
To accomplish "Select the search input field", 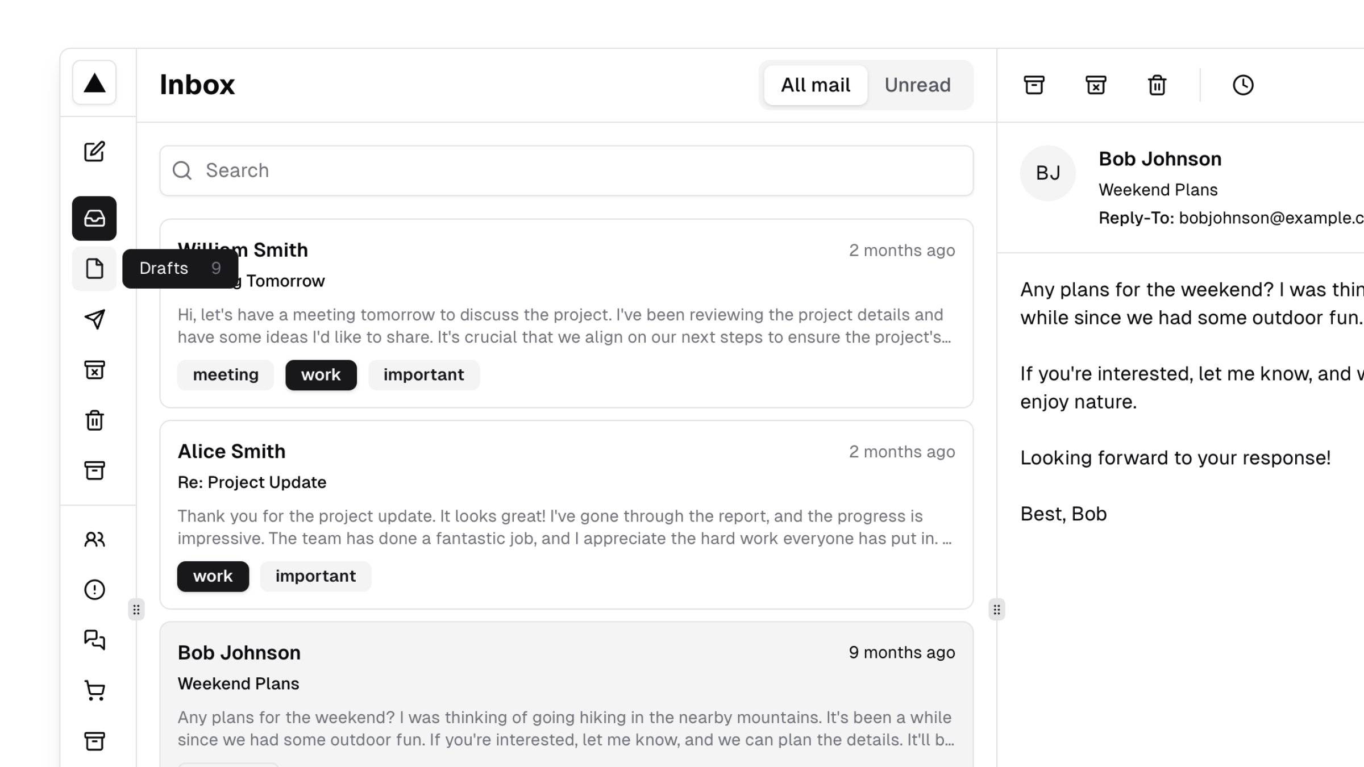I will click(566, 169).
